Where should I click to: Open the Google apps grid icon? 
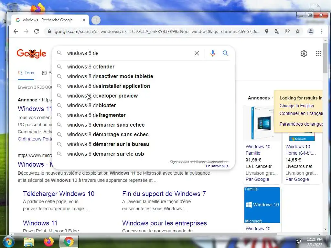click(318, 54)
